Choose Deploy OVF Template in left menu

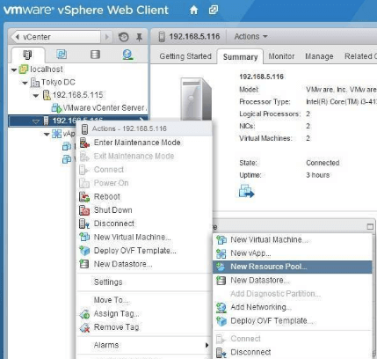(144, 251)
